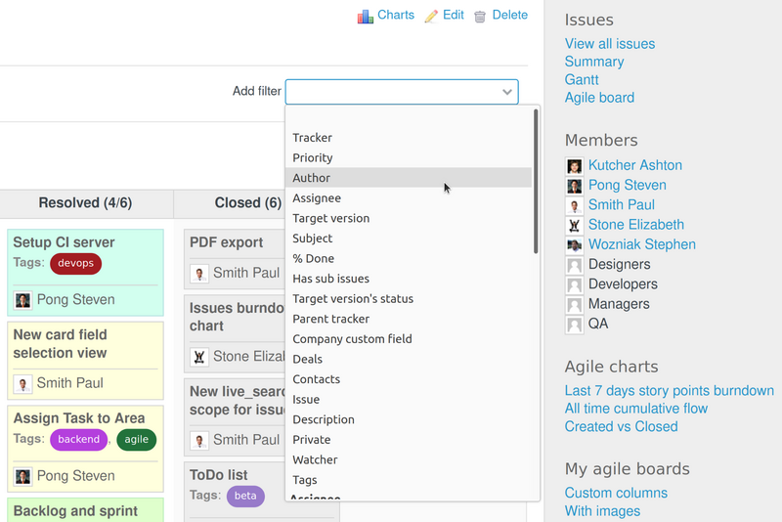This screenshot has width=782, height=522.
Task: Open the Add filter dropdown arrow
Action: coord(507,92)
